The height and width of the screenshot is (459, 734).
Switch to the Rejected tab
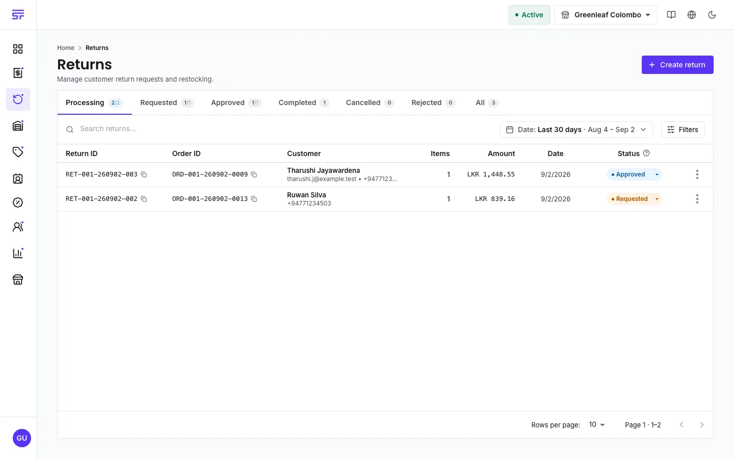pos(433,103)
